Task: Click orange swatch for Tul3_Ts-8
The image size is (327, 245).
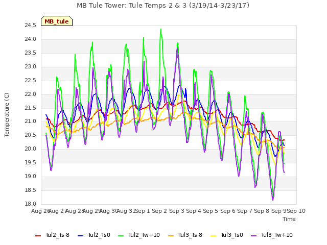Action: coord(171,236)
